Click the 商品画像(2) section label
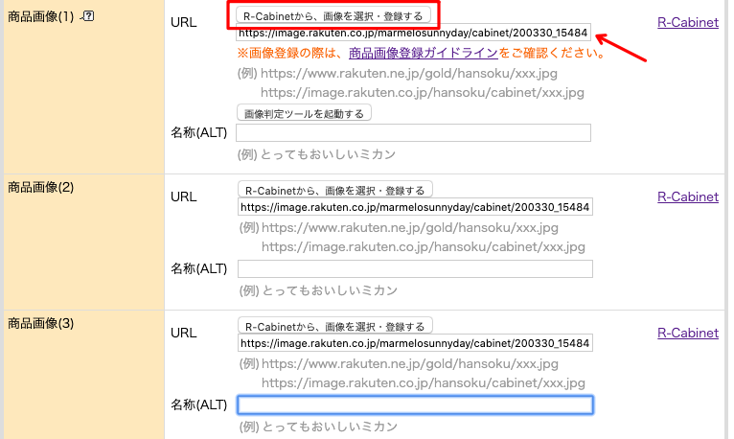Screen dimensions: 734x439 tap(40, 187)
